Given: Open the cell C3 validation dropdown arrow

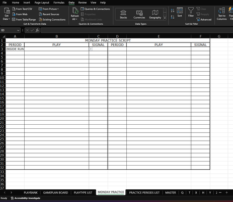Looking at the screenshot, I should click(91, 49).
